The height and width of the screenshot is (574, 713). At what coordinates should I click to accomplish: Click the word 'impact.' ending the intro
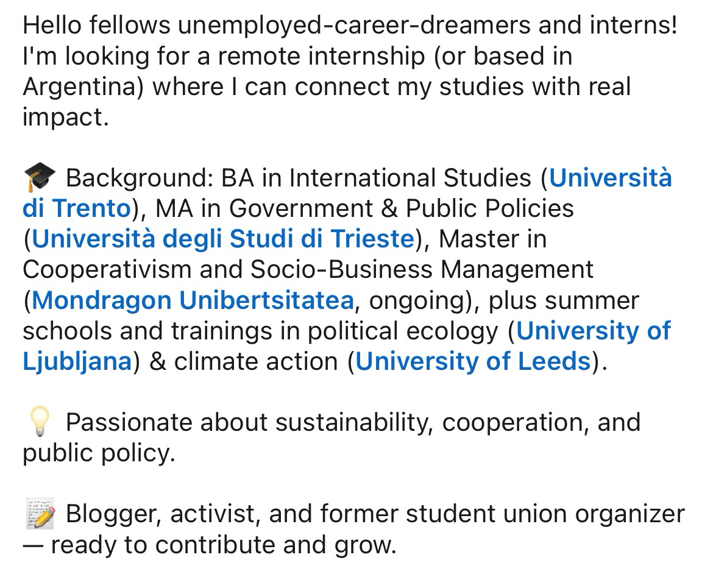coord(66,117)
